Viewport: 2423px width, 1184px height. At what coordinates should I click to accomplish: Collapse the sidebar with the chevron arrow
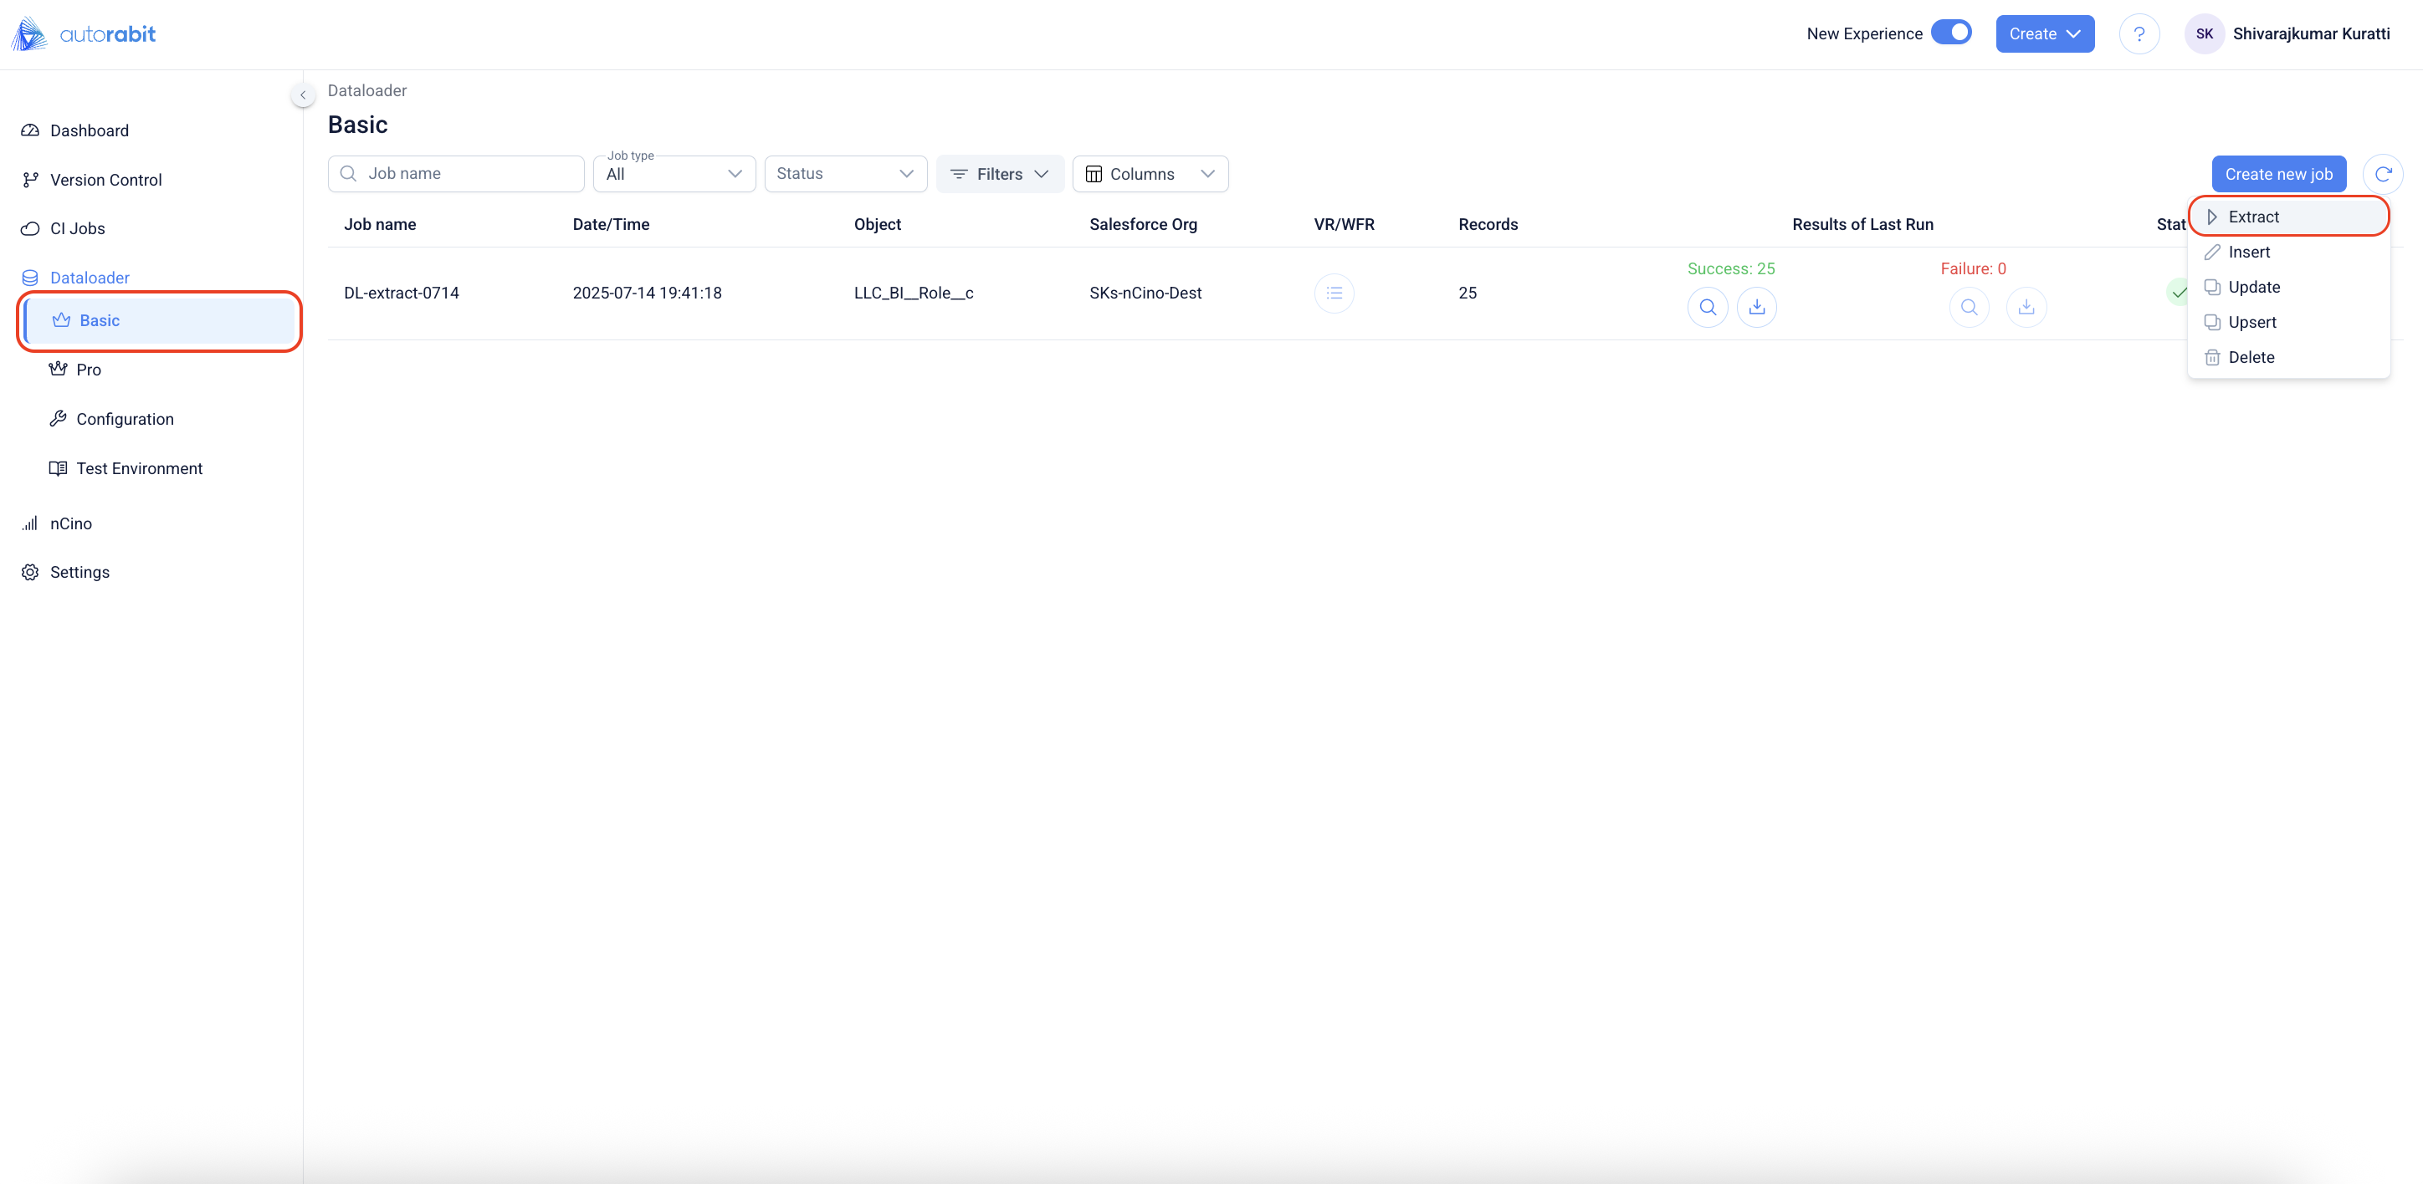coord(303,95)
